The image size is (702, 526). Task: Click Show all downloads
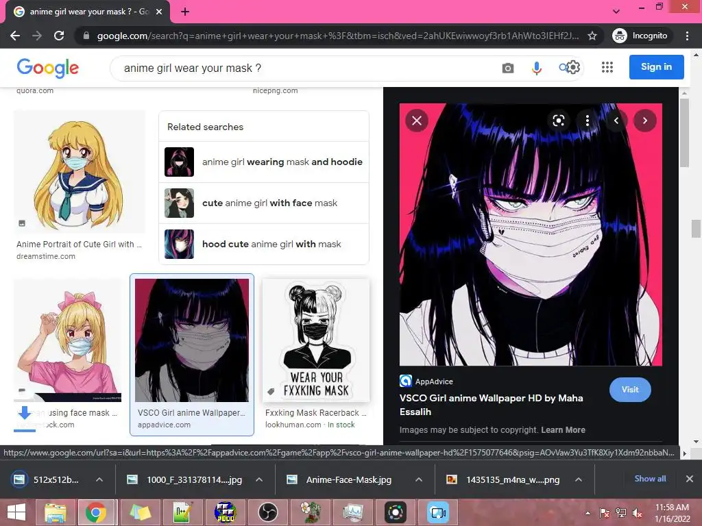pyautogui.click(x=650, y=479)
